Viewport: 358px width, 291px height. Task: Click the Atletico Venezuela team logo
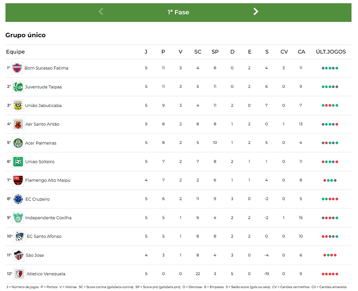click(19, 274)
